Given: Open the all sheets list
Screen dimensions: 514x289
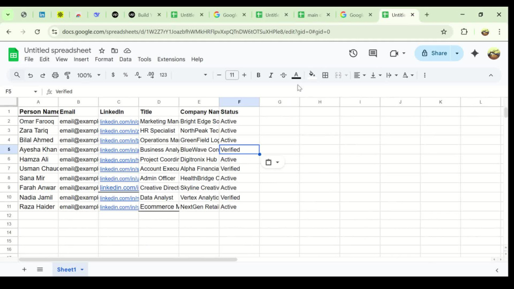Looking at the screenshot, I should pyautogui.click(x=40, y=269).
